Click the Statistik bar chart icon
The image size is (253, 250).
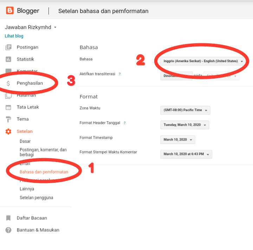(8, 59)
